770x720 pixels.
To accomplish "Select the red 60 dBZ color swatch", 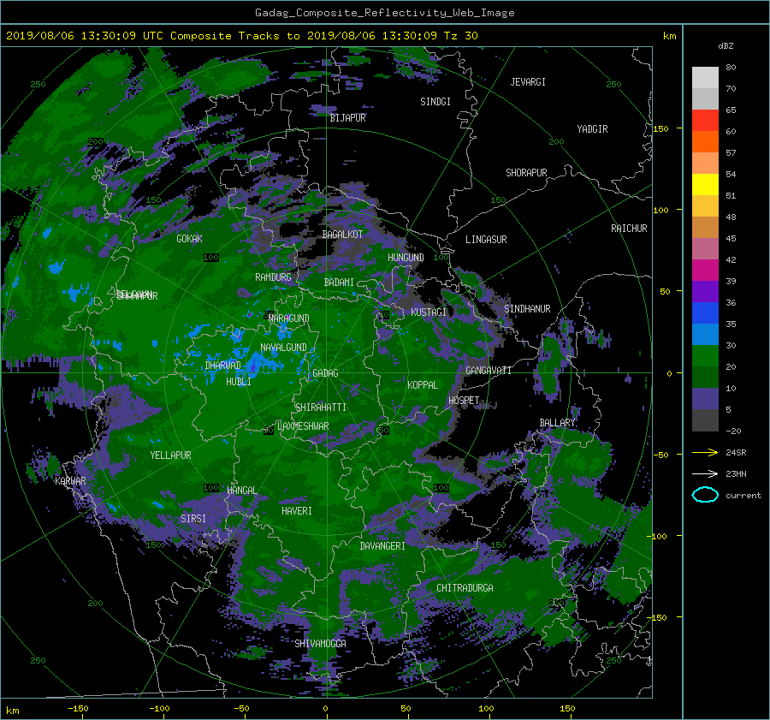I will point(705,121).
